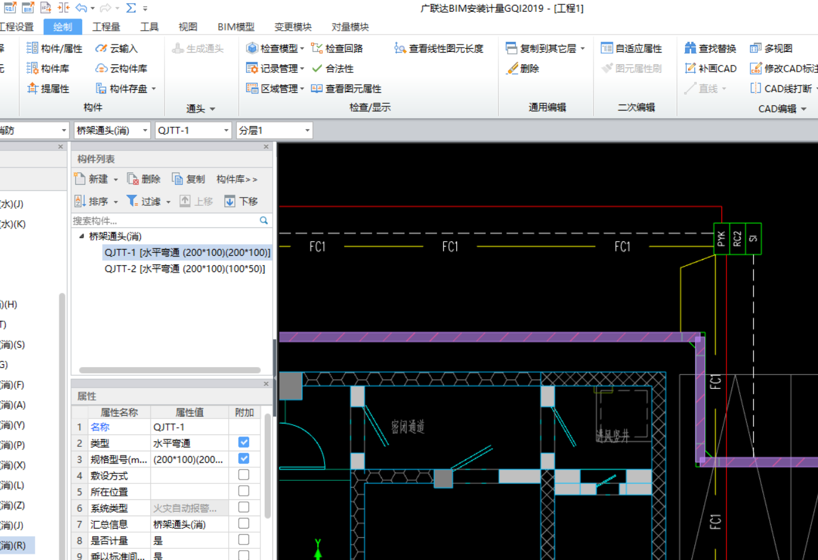Click the undo arrow in quick access toolbar

tap(82, 8)
